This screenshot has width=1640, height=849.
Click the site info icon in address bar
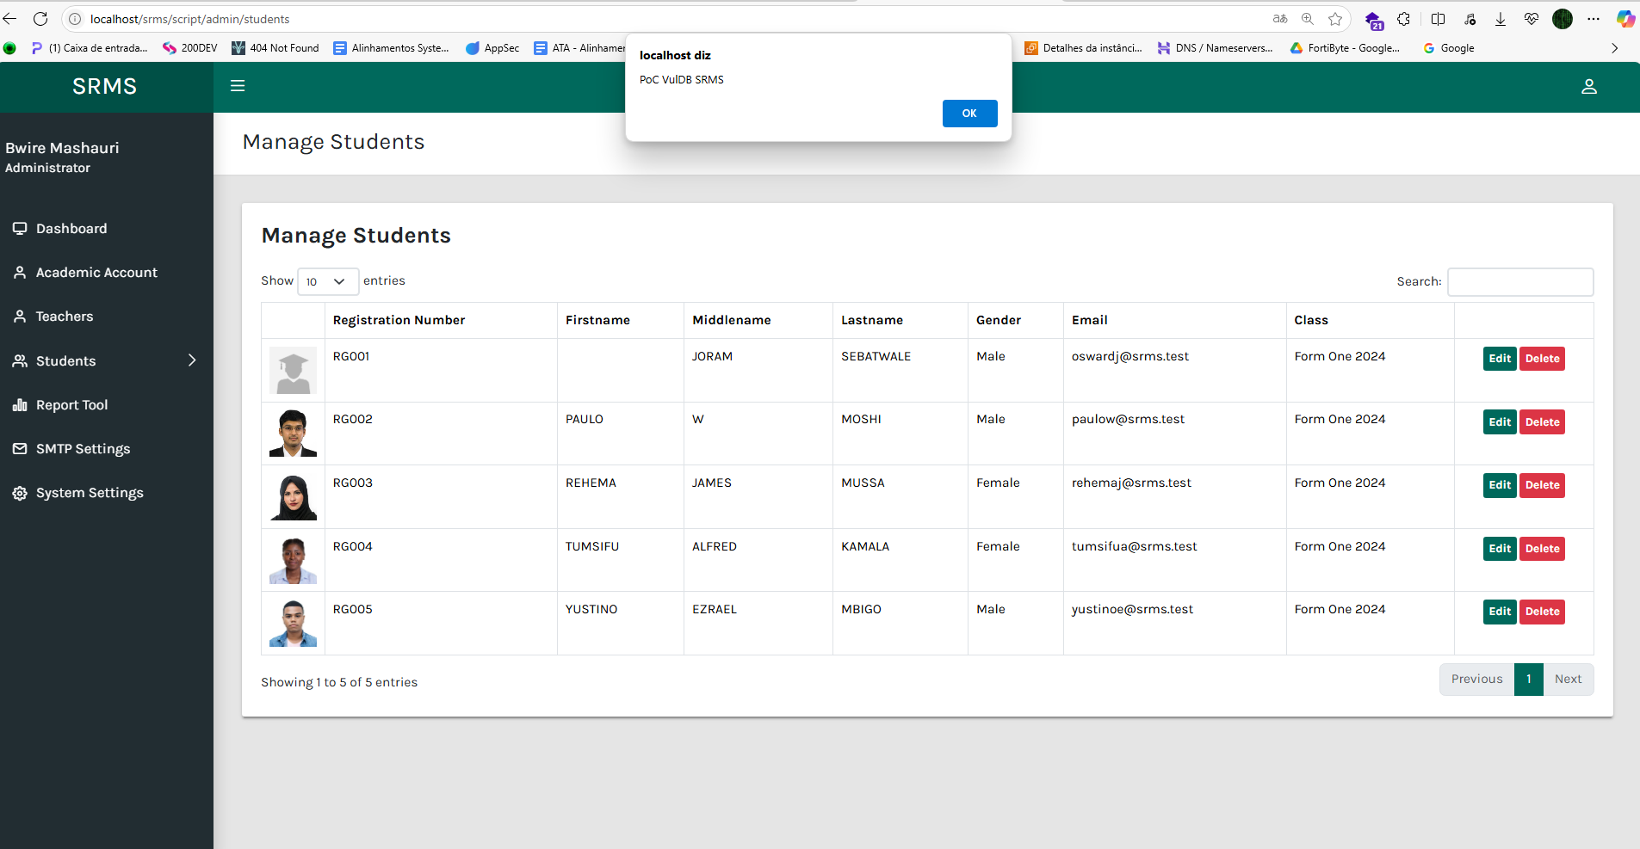pos(75,19)
